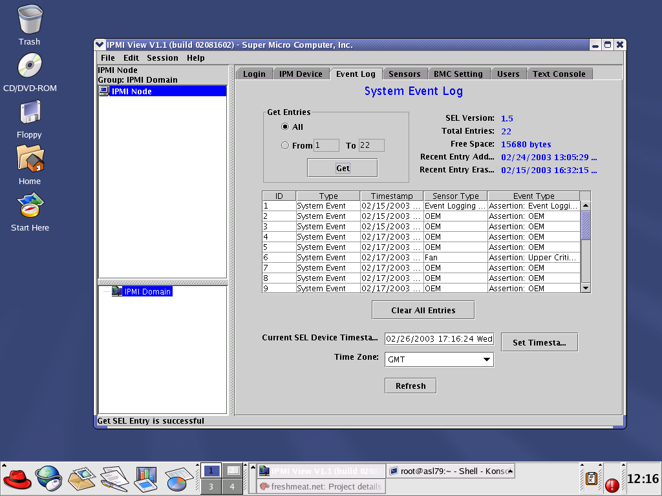Open the Help menu
Screen dimensions: 662x496
pyautogui.click(x=196, y=57)
